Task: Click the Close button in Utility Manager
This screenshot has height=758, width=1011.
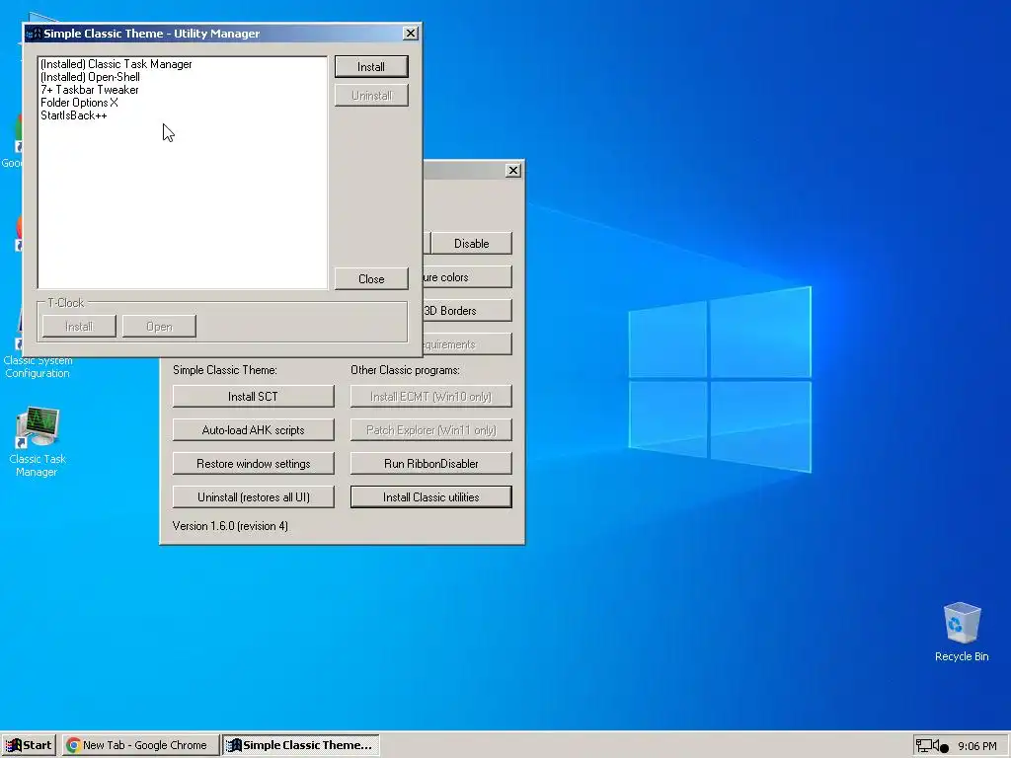Action: (x=371, y=279)
